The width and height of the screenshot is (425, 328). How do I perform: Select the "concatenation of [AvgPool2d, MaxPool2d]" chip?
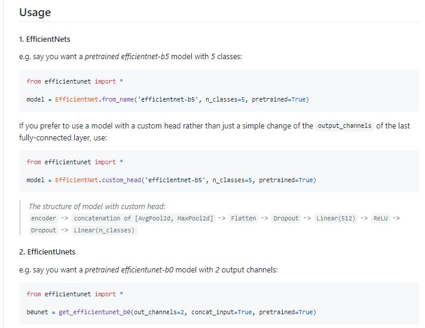tap(143, 218)
